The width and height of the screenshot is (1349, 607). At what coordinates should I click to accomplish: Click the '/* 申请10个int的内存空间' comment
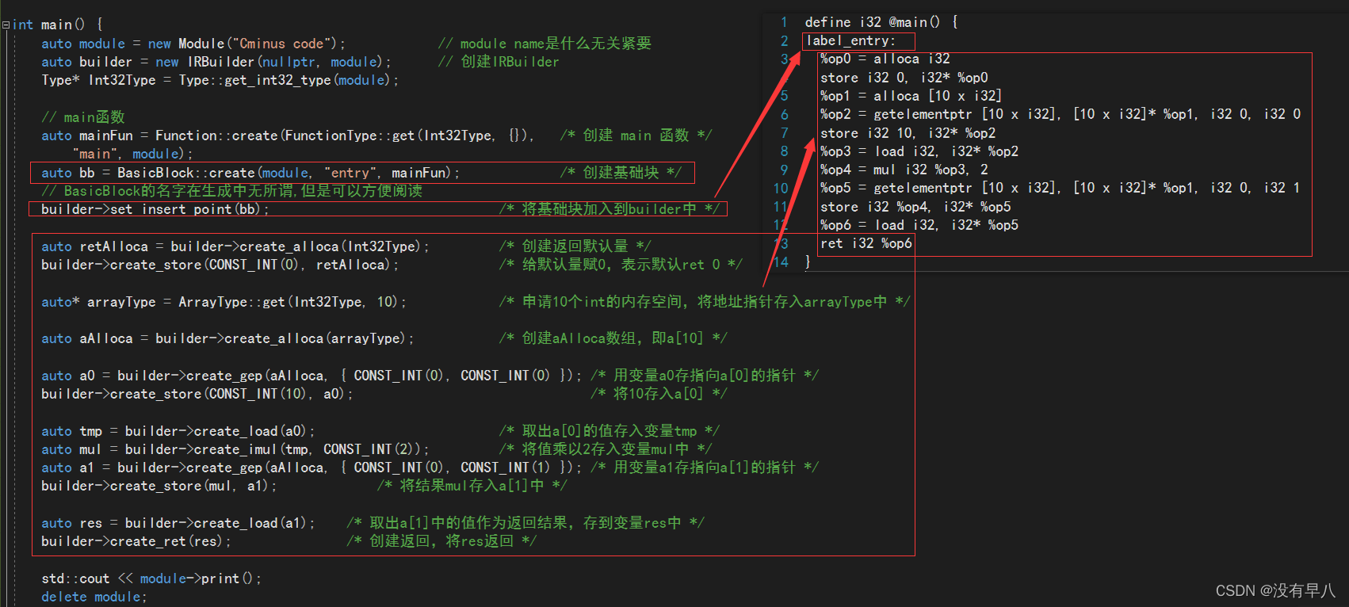705,302
